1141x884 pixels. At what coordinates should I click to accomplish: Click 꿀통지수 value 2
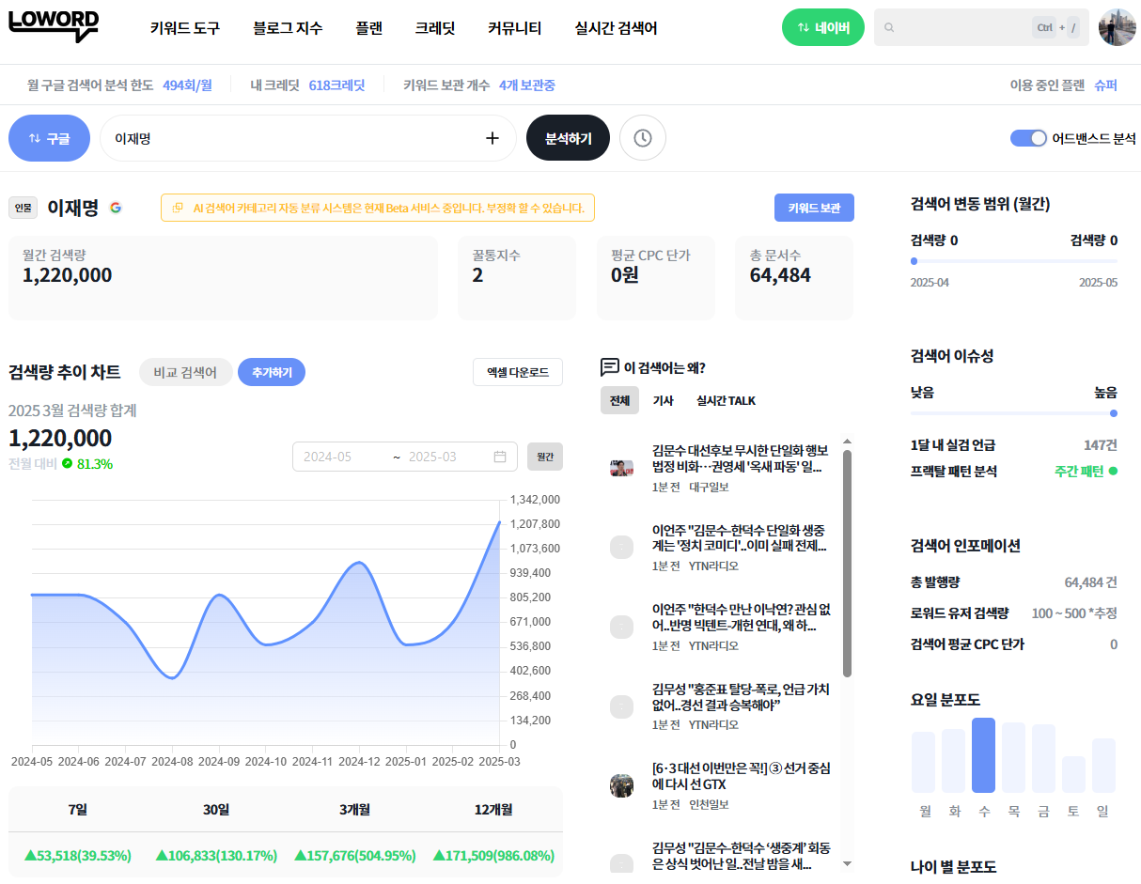pos(477,275)
